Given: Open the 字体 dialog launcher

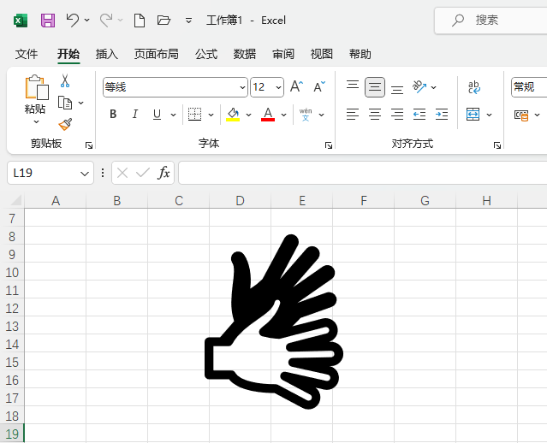Looking at the screenshot, I should pyautogui.click(x=328, y=145).
